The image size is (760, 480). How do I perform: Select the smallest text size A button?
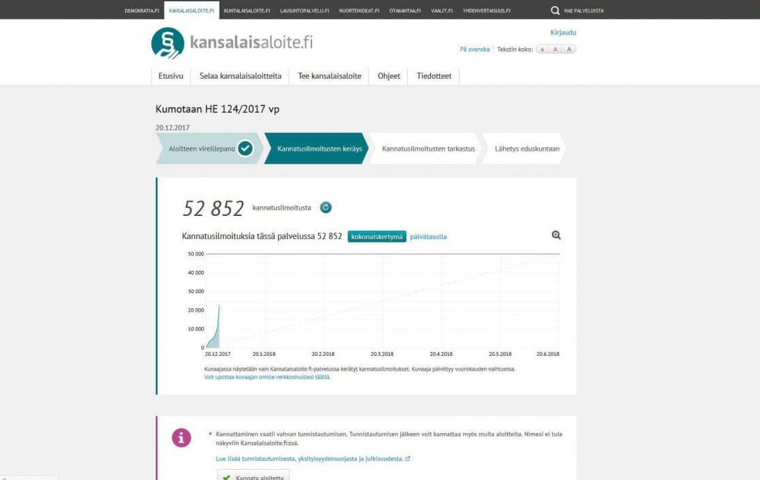(x=542, y=50)
